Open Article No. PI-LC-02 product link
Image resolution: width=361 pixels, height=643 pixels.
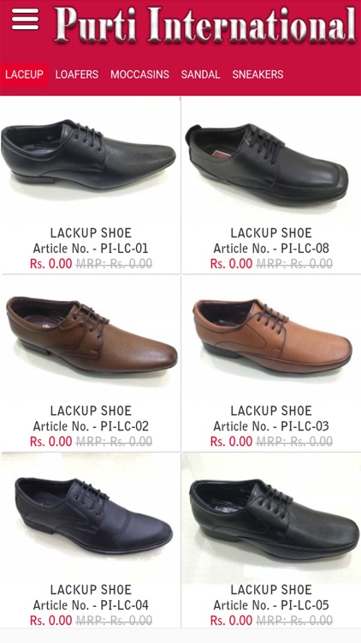tap(91, 426)
